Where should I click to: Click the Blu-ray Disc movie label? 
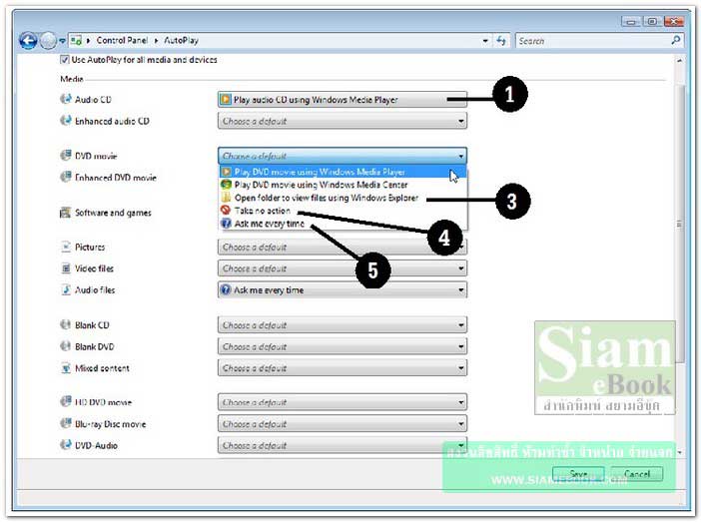[x=111, y=423]
